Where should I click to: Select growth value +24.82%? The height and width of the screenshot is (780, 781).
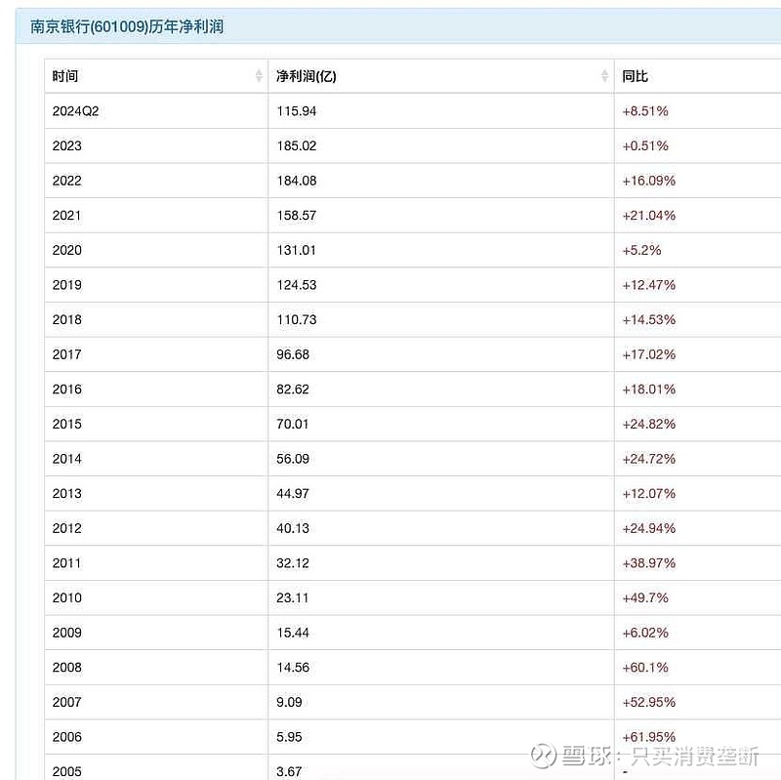(x=648, y=425)
